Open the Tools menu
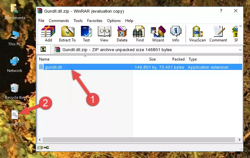Viewport: 250px width, 158px height. 78,21
